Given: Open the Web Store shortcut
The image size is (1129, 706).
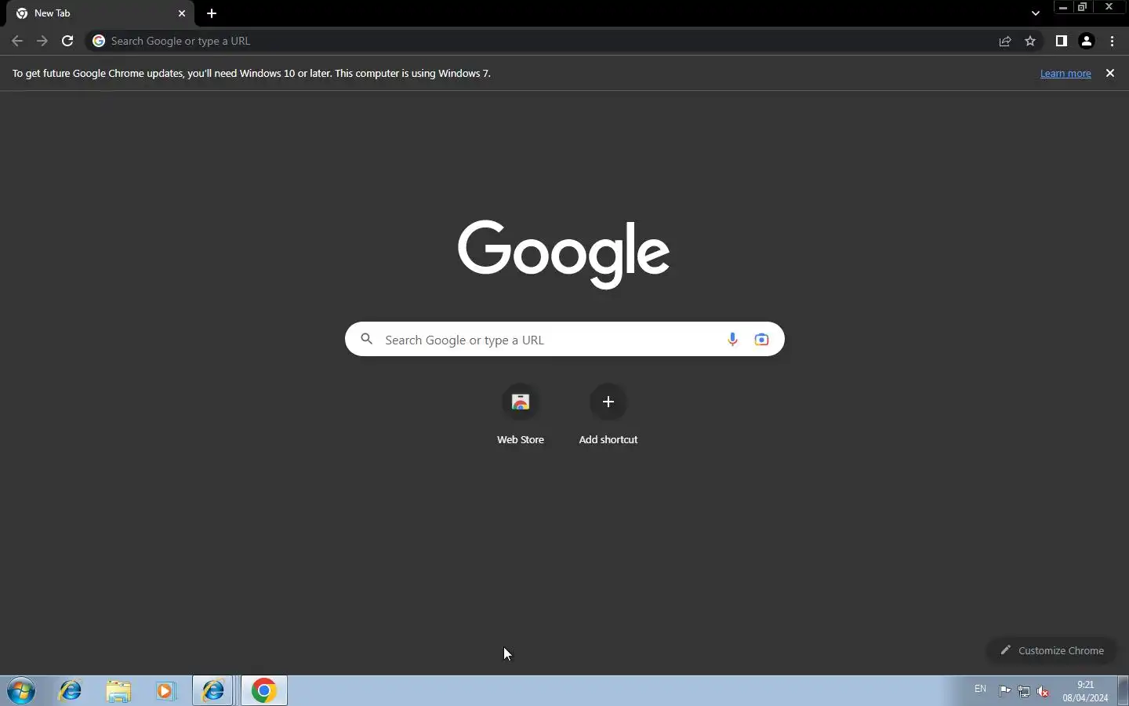Looking at the screenshot, I should point(521,414).
